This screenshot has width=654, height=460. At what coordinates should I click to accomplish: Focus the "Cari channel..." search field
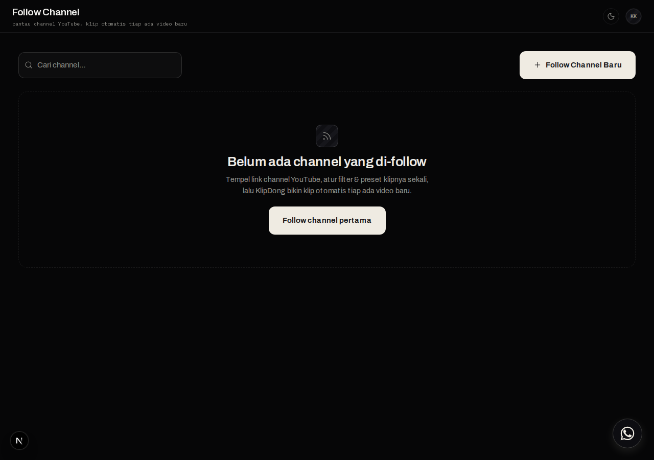coord(100,65)
